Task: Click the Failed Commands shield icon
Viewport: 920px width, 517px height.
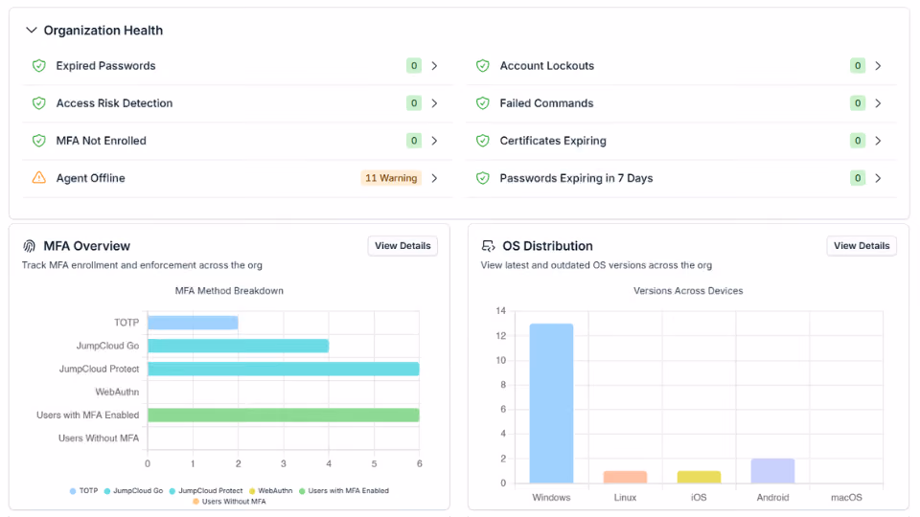Action: [482, 103]
